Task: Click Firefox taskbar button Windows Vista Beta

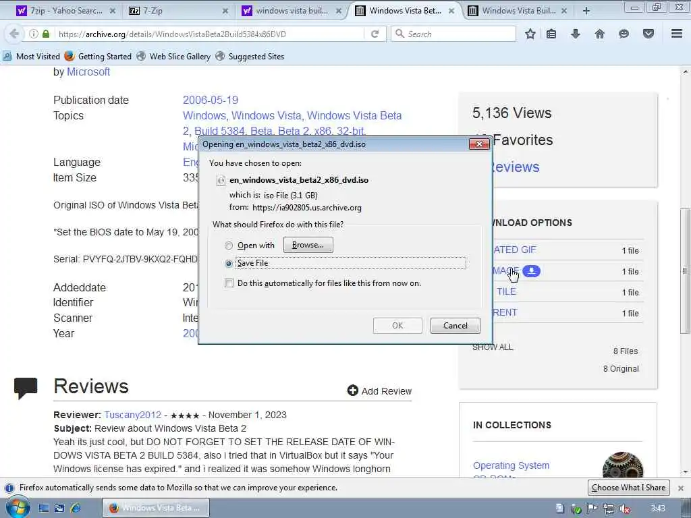Action: click(156, 509)
